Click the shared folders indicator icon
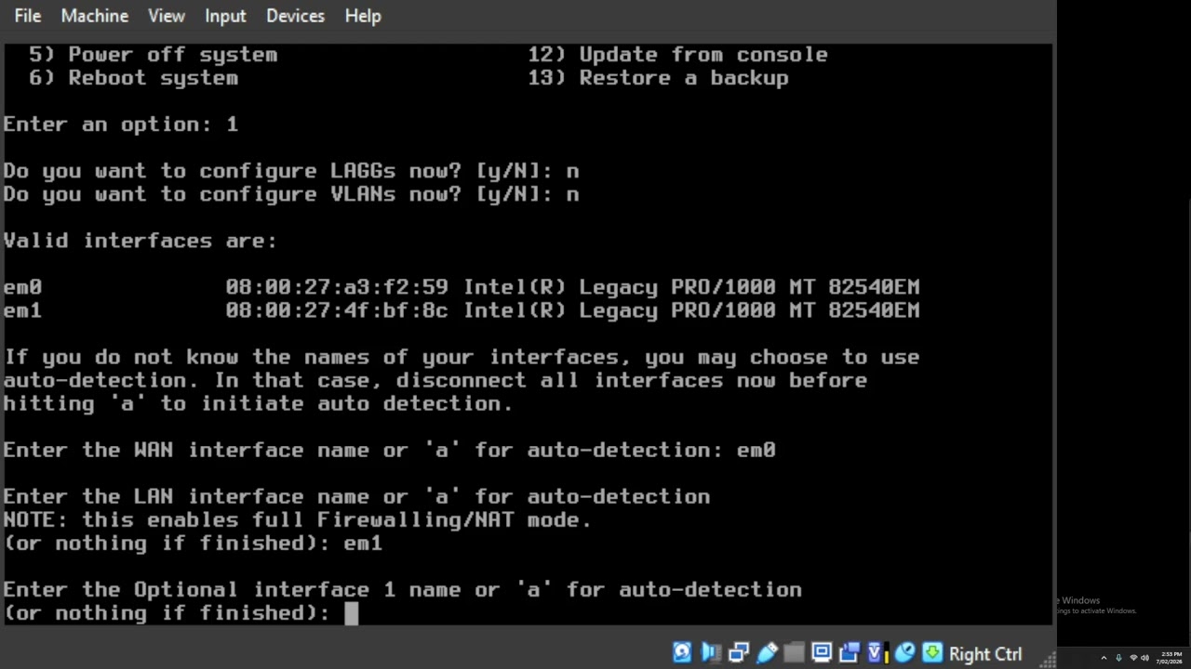The image size is (1191, 669). tap(794, 653)
